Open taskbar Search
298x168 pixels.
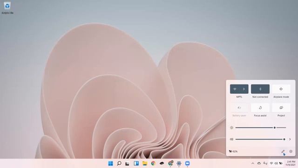119,163
